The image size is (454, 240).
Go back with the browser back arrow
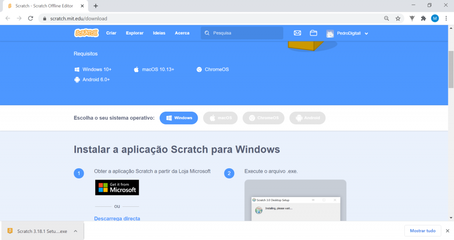pos(8,18)
